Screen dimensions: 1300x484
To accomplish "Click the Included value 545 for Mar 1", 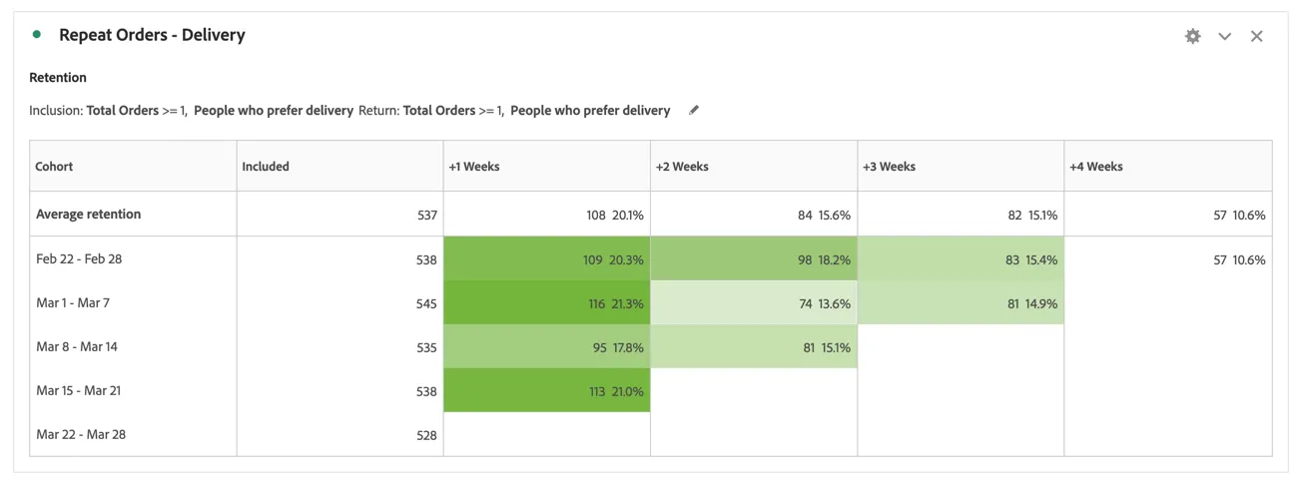I will pyautogui.click(x=426, y=303).
